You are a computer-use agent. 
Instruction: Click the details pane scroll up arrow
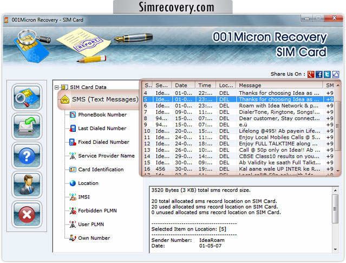click(x=335, y=190)
